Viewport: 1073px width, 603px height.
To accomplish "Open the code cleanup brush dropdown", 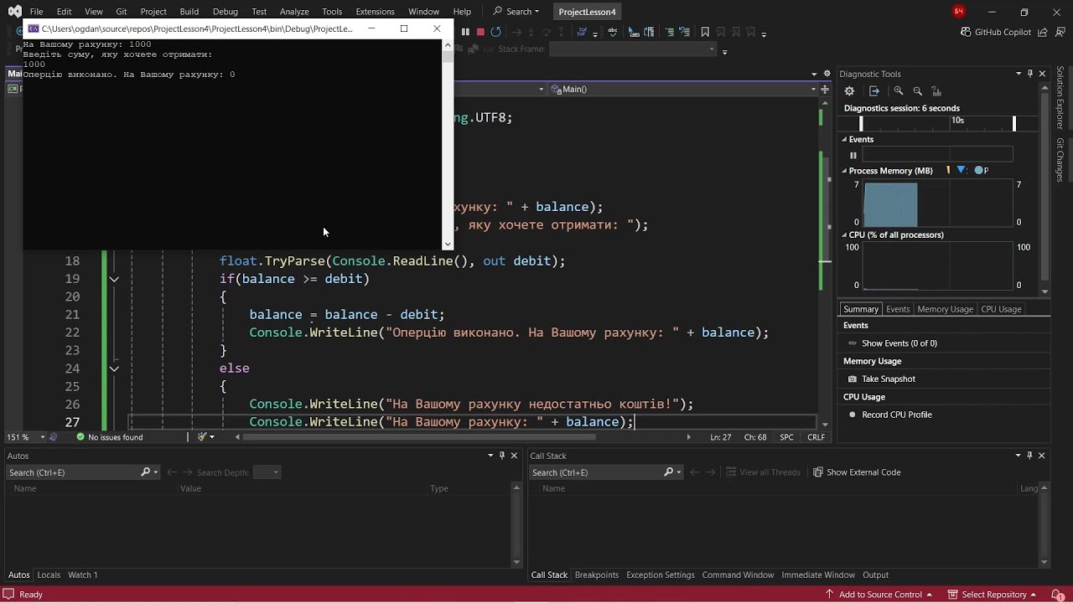I will pos(211,437).
